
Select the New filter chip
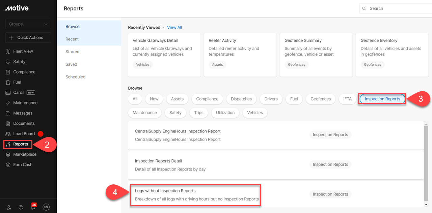(x=154, y=99)
